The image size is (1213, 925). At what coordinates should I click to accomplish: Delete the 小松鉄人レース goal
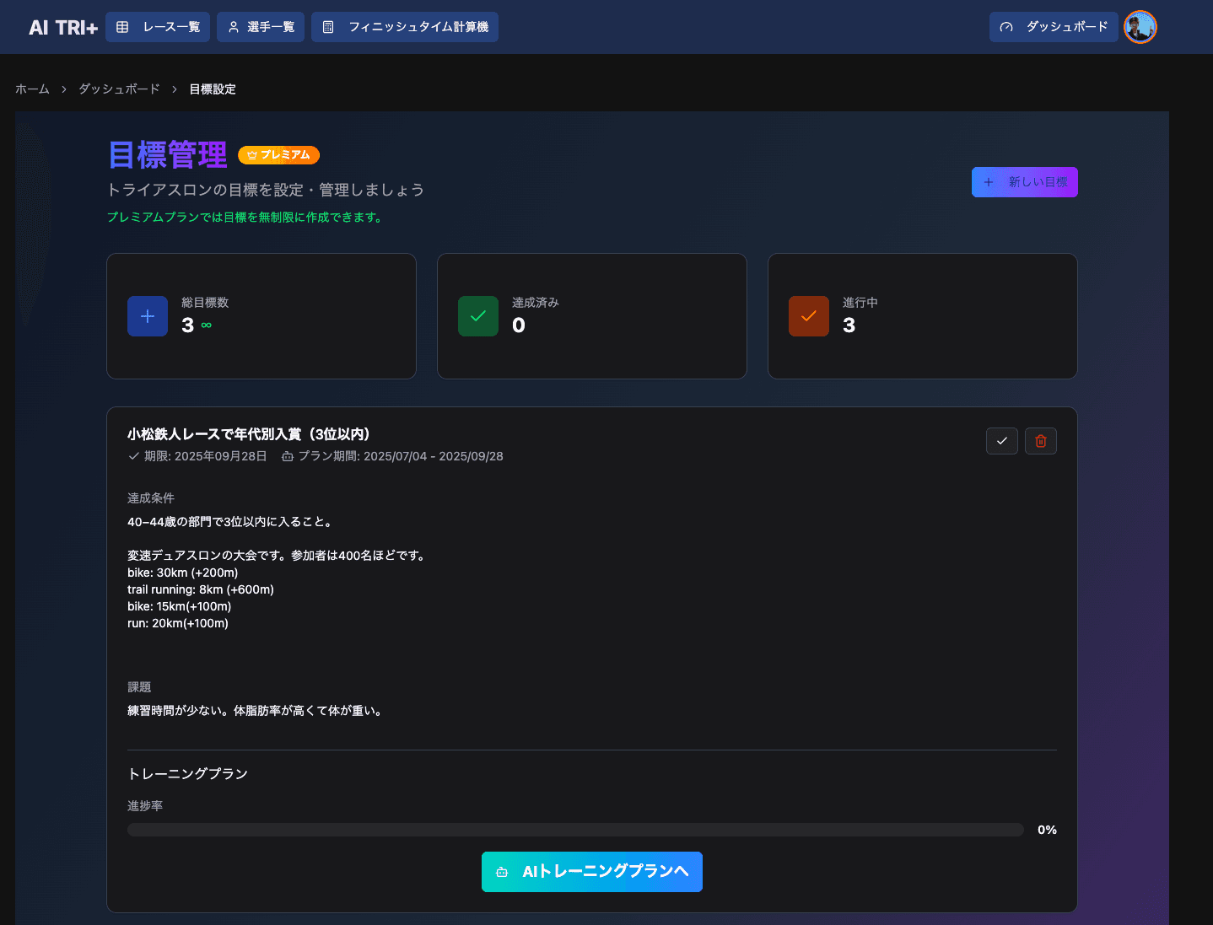tap(1041, 441)
